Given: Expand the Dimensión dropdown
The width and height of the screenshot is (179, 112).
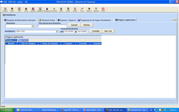Looking at the screenshot, I should (x=32, y=26).
